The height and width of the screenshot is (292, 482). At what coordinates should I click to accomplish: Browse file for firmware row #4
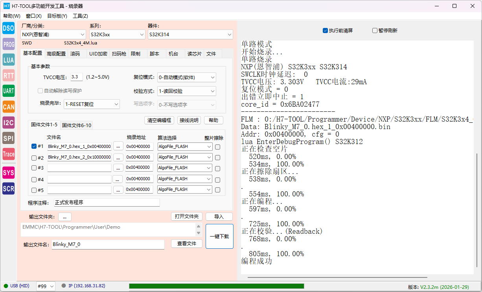tap(118, 179)
